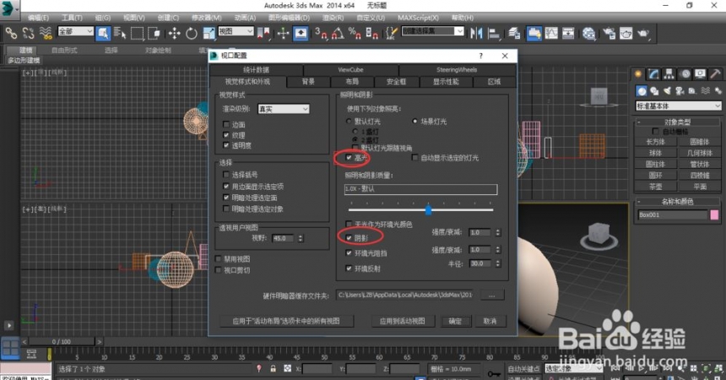Uncheck the 透明度 checkbox
This screenshot has width=726, height=380.
[x=226, y=145]
